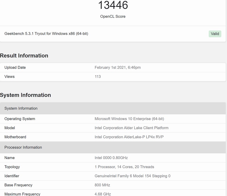The height and width of the screenshot is (196, 227).
Task: Select the 13446 OpenCL score number
Action: [113, 5]
